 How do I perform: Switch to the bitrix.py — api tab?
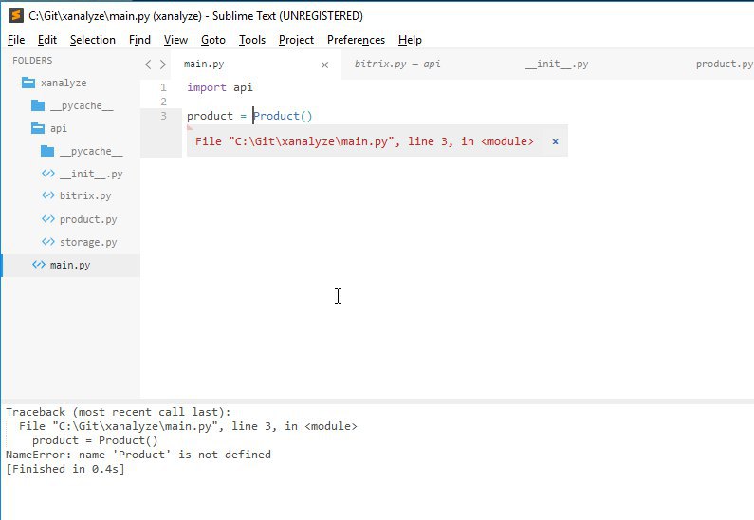(x=397, y=65)
